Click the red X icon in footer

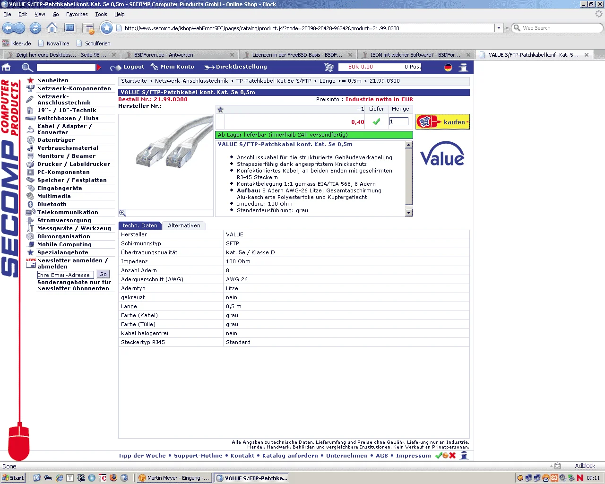click(452, 456)
